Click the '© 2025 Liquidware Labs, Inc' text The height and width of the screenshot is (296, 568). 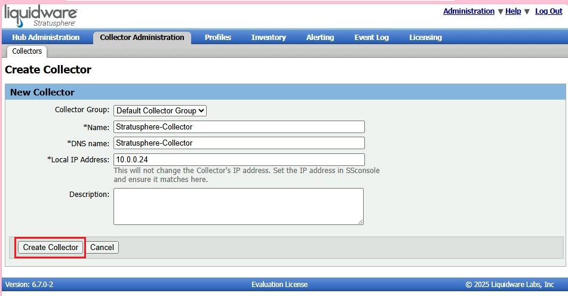pos(509,285)
